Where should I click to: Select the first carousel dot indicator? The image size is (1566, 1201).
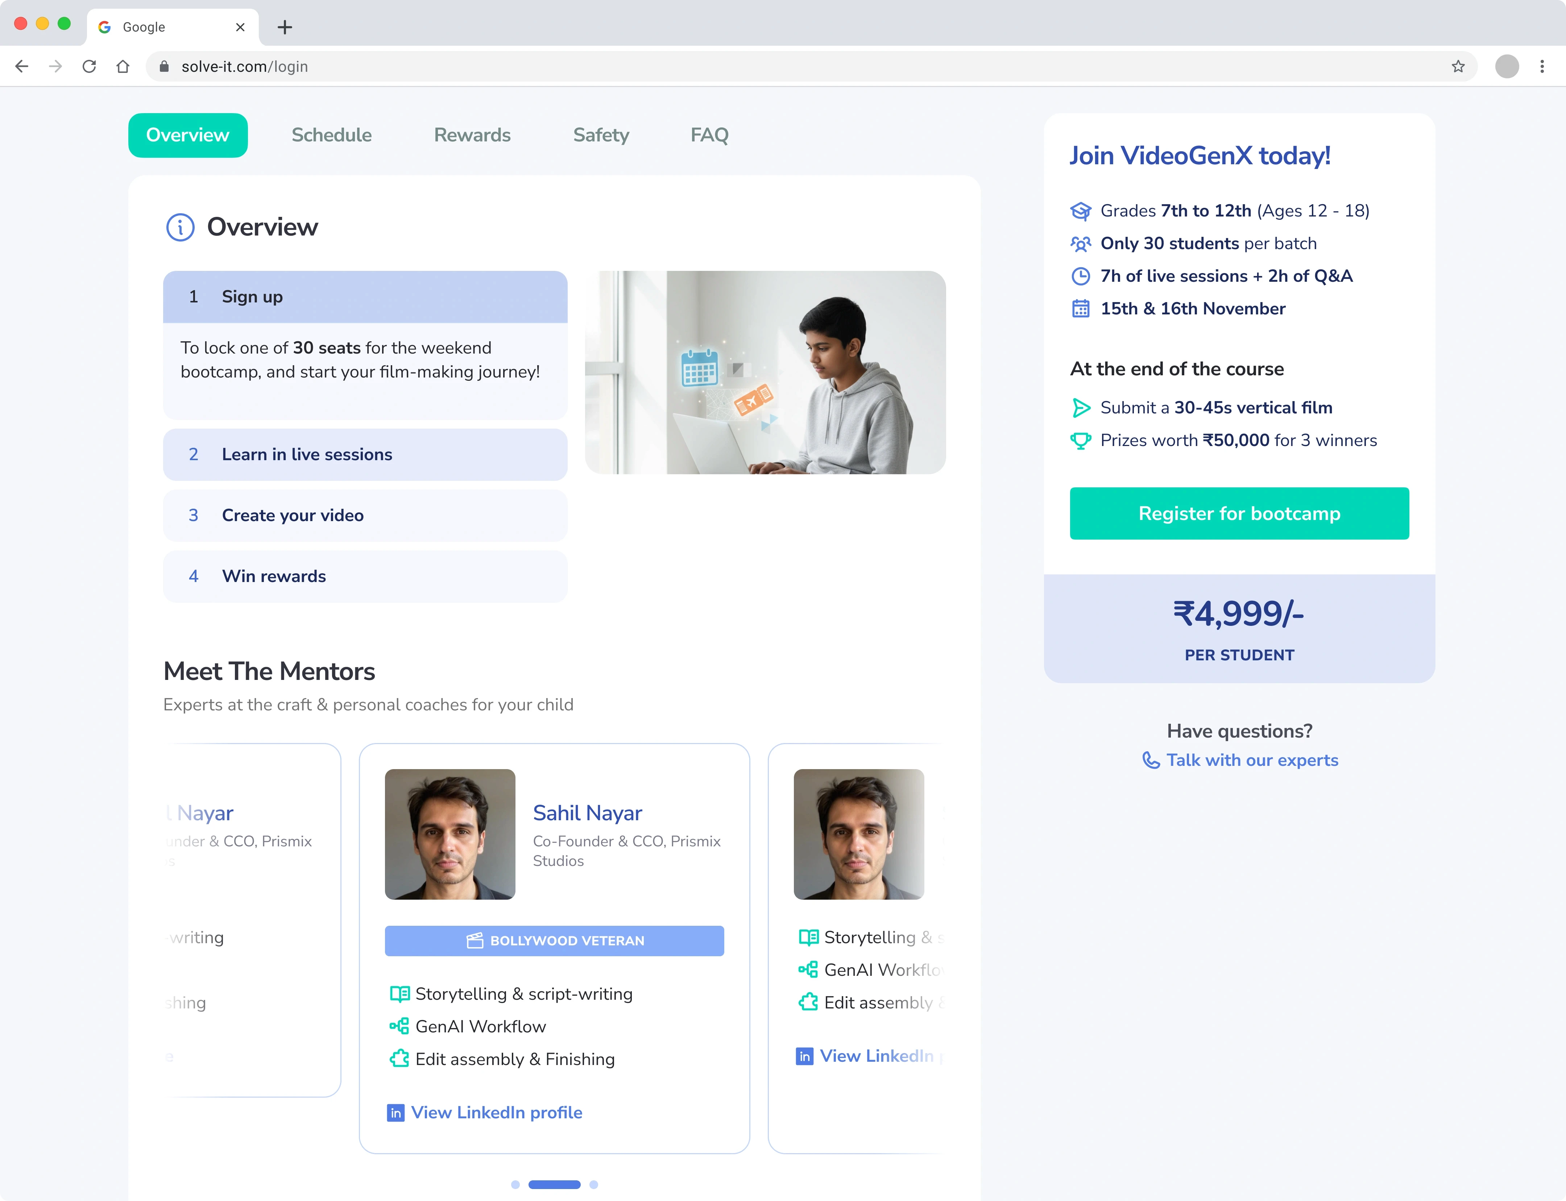pyautogui.click(x=515, y=1185)
